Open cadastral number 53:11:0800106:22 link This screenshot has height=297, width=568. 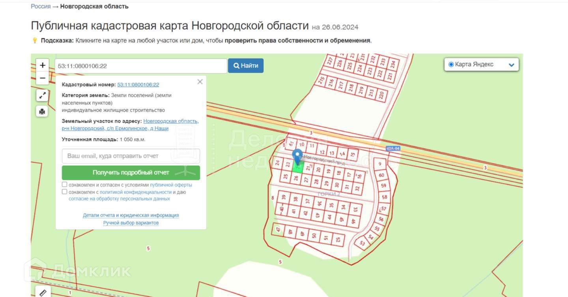click(138, 85)
